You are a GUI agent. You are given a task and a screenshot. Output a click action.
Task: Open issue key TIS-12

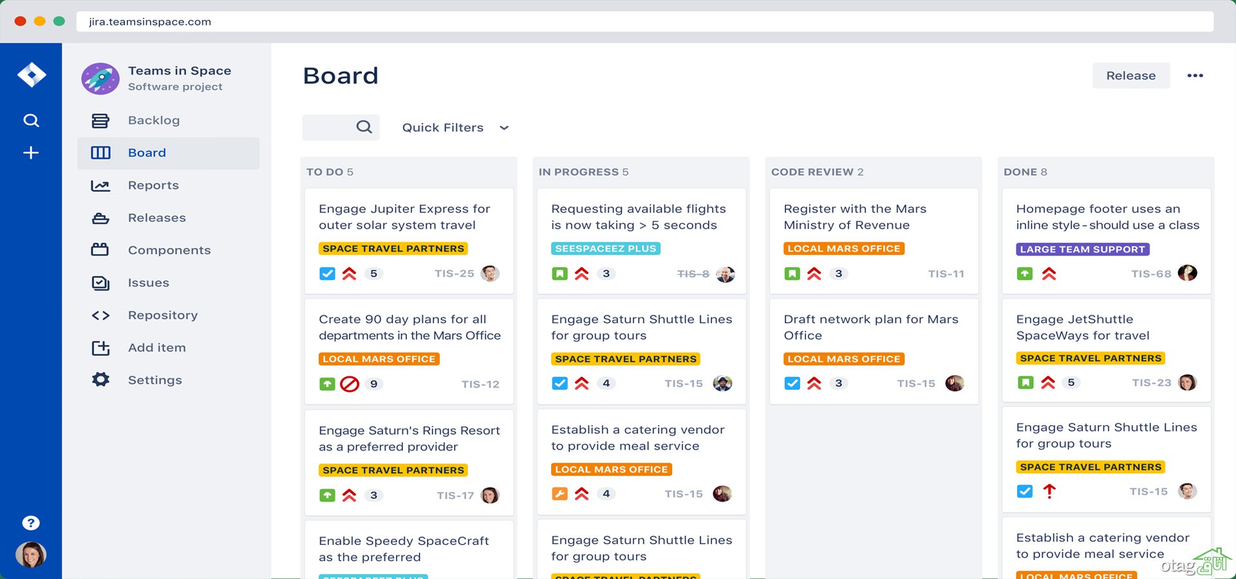(480, 384)
